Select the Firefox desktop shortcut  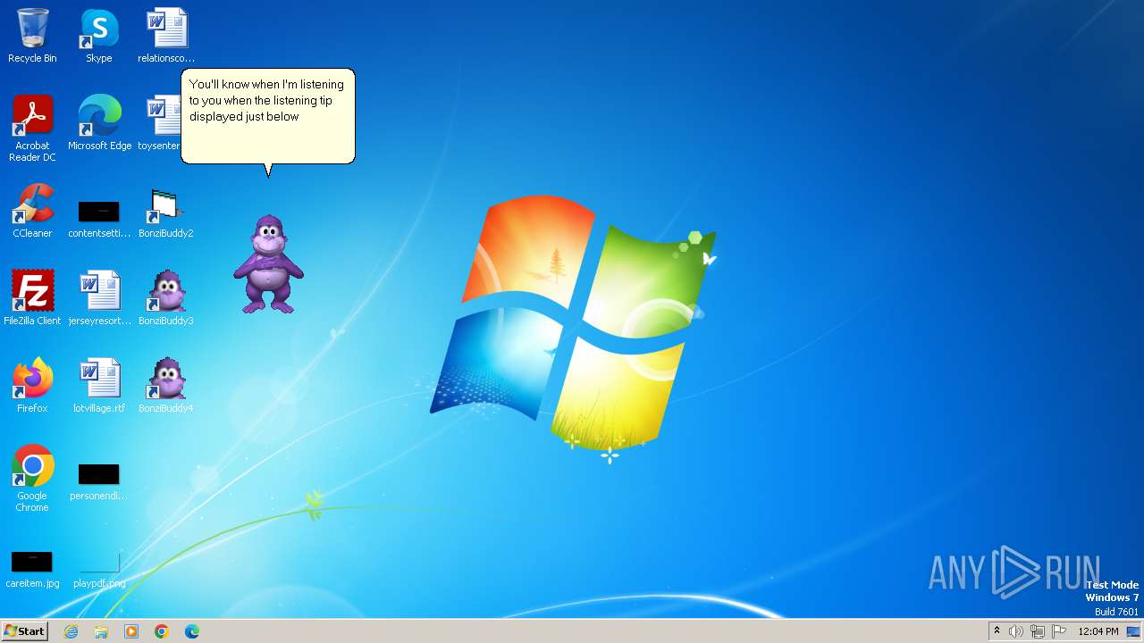(32, 386)
